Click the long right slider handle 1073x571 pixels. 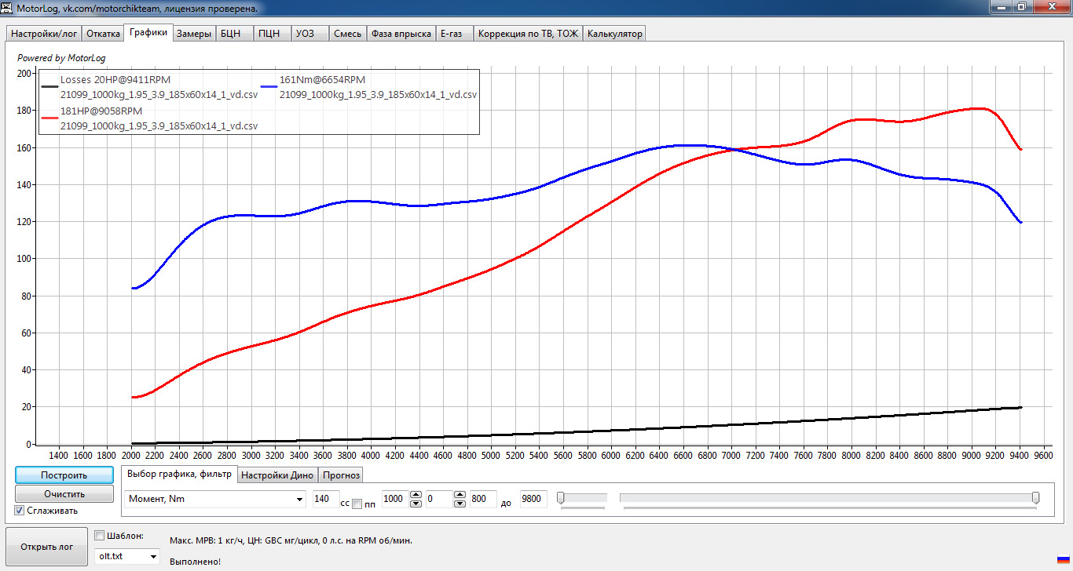click(x=1036, y=498)
